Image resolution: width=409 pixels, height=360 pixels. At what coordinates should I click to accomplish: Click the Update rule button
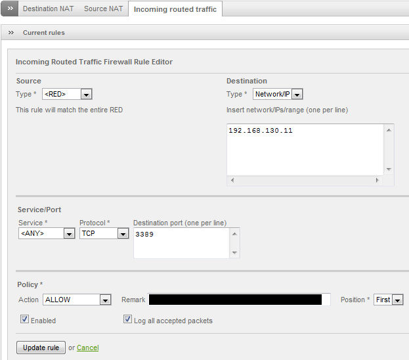click(41, 348)
